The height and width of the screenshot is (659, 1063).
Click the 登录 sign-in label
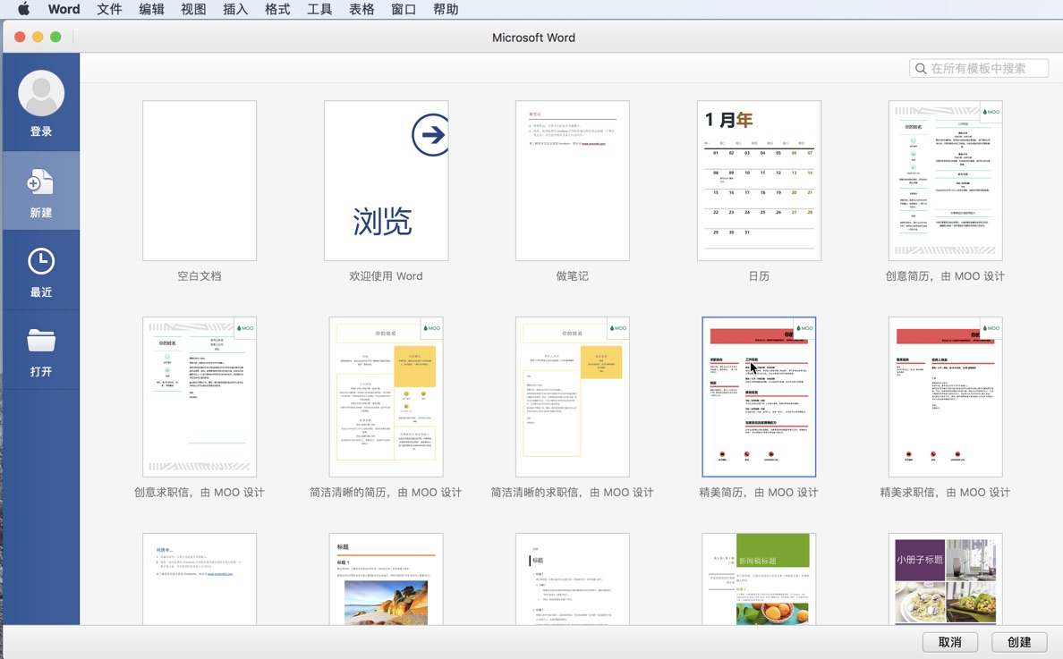click(x=40, y=131)
